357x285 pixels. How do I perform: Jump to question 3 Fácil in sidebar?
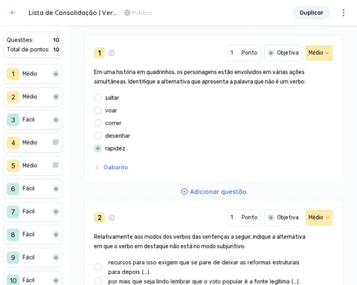pos(33,119)
